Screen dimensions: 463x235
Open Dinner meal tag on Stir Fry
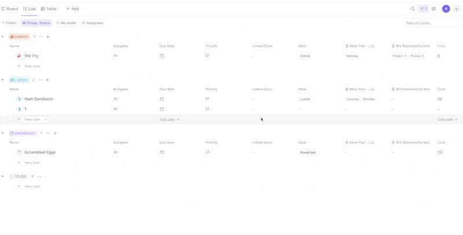point(306,56)
